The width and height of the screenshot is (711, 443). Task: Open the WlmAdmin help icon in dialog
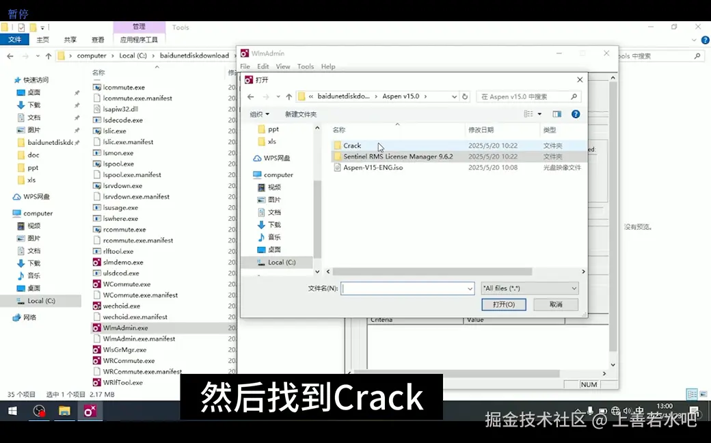click(576, 114)
